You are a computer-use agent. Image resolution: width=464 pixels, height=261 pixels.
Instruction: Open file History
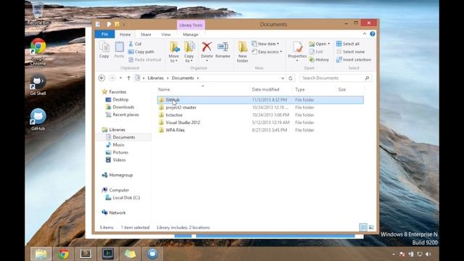(x=319, y=59)
